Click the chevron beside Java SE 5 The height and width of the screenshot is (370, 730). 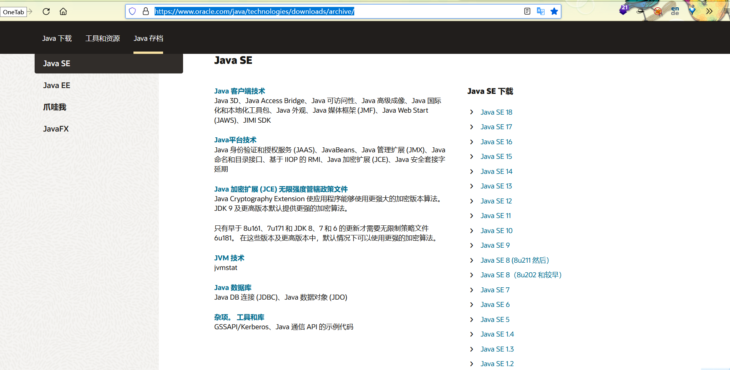(x=472, y=320)
